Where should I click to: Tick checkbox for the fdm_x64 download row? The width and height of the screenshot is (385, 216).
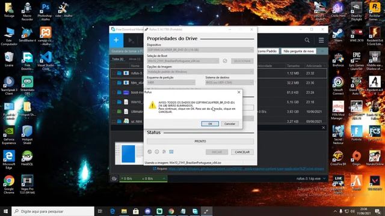[114, 83]
